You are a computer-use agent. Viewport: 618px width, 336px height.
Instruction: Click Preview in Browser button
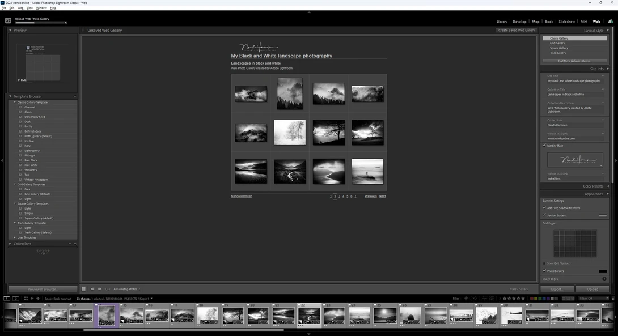pyautogui.click(x=43, y=289)
